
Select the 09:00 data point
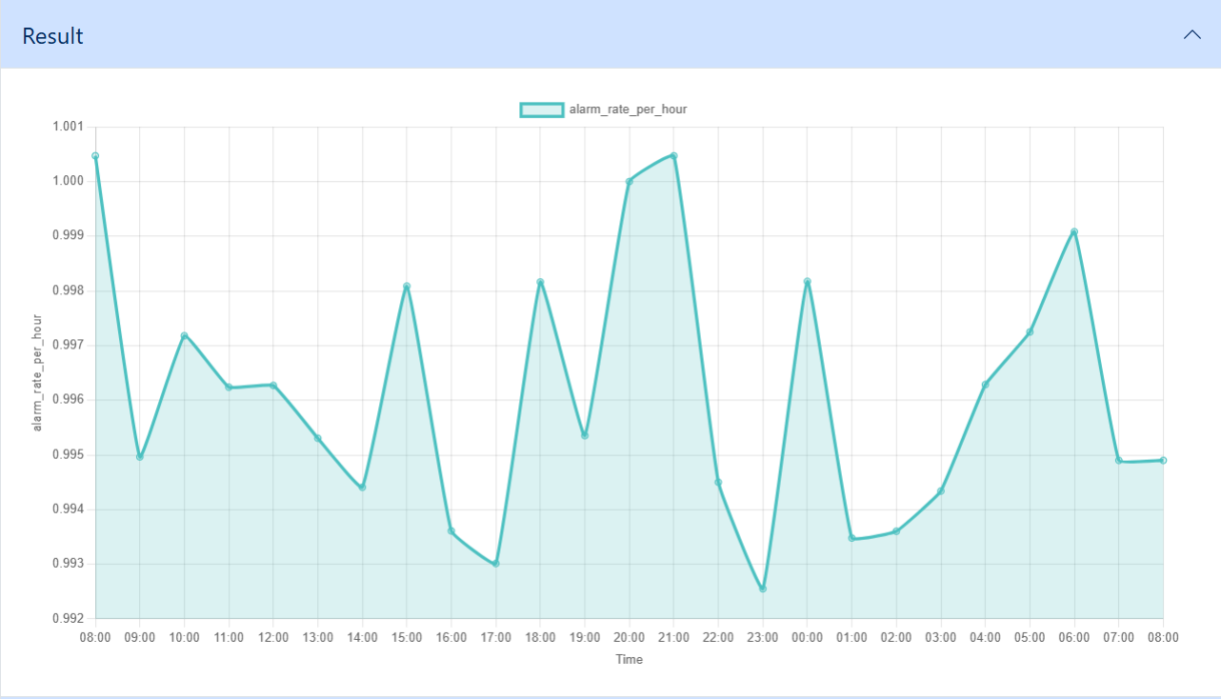click(x=140, y=457)
